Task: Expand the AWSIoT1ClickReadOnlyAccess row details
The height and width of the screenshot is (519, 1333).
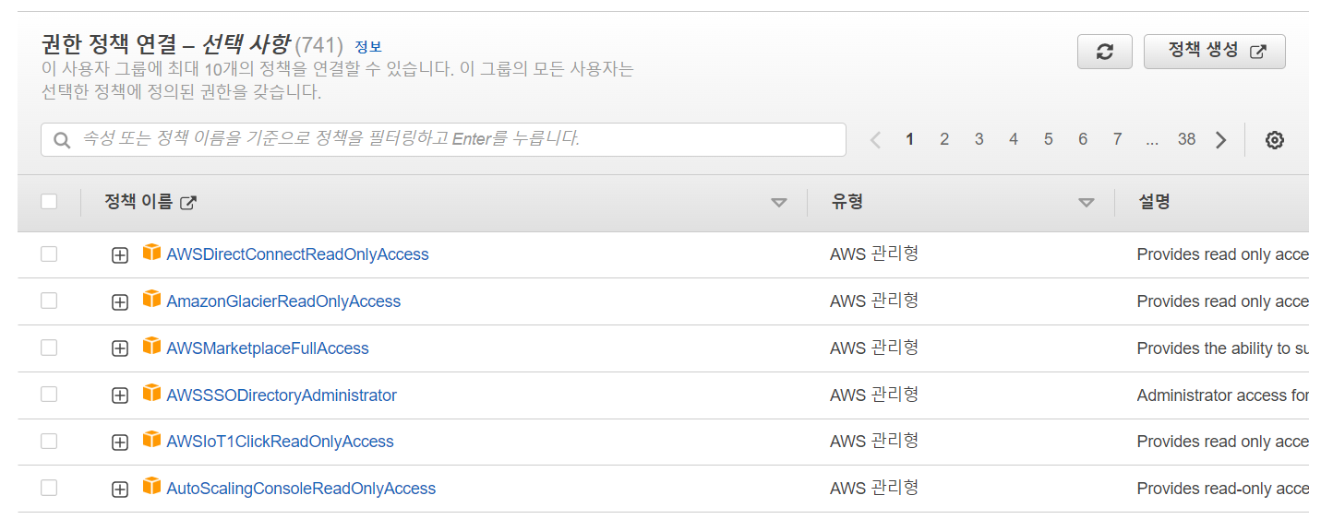Action: coord(119,443)
